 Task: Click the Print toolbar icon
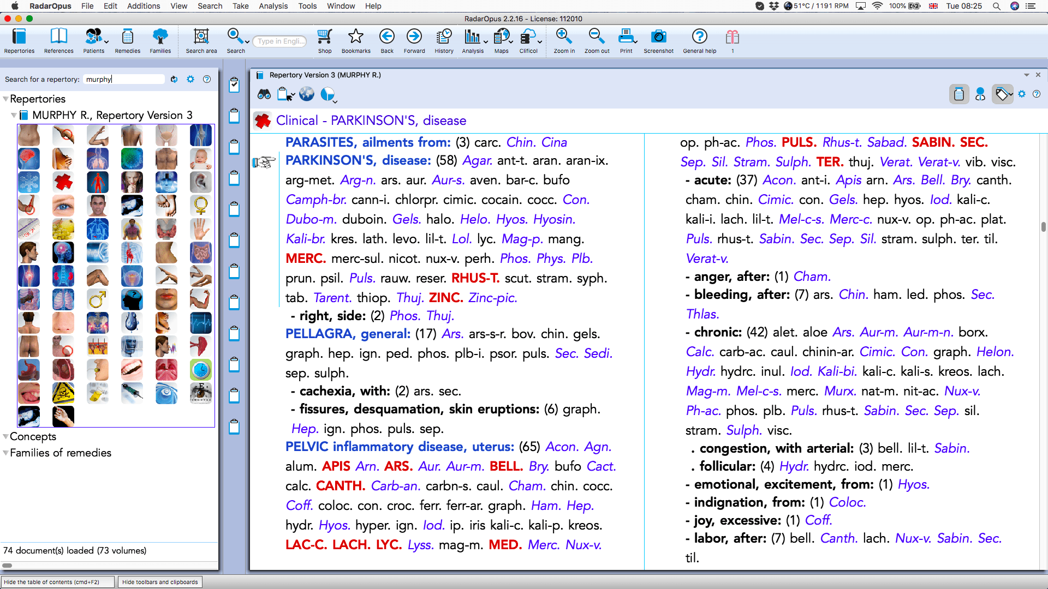(626, 41)
